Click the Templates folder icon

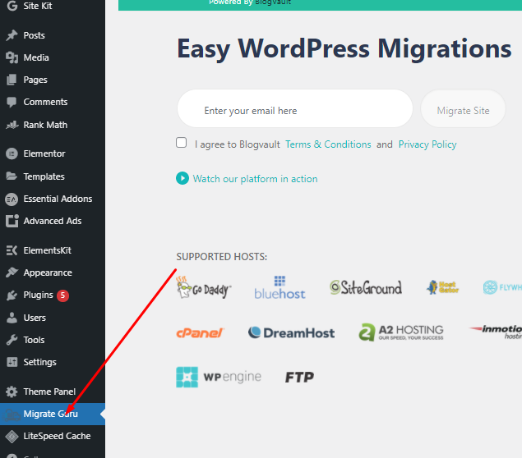pos(12,176)
